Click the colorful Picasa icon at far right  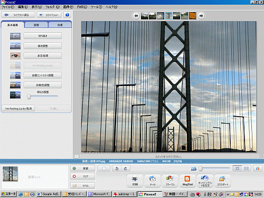point(258,168)
